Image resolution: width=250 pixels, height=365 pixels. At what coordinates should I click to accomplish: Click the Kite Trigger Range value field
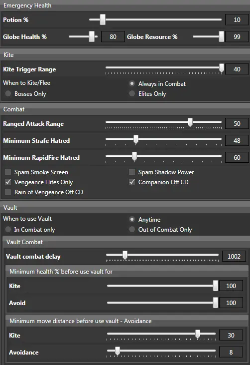tap(237, 69)
